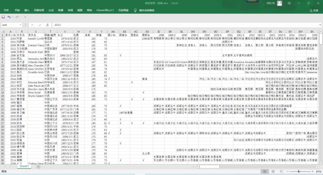Open the 审阅 tab

70,10
